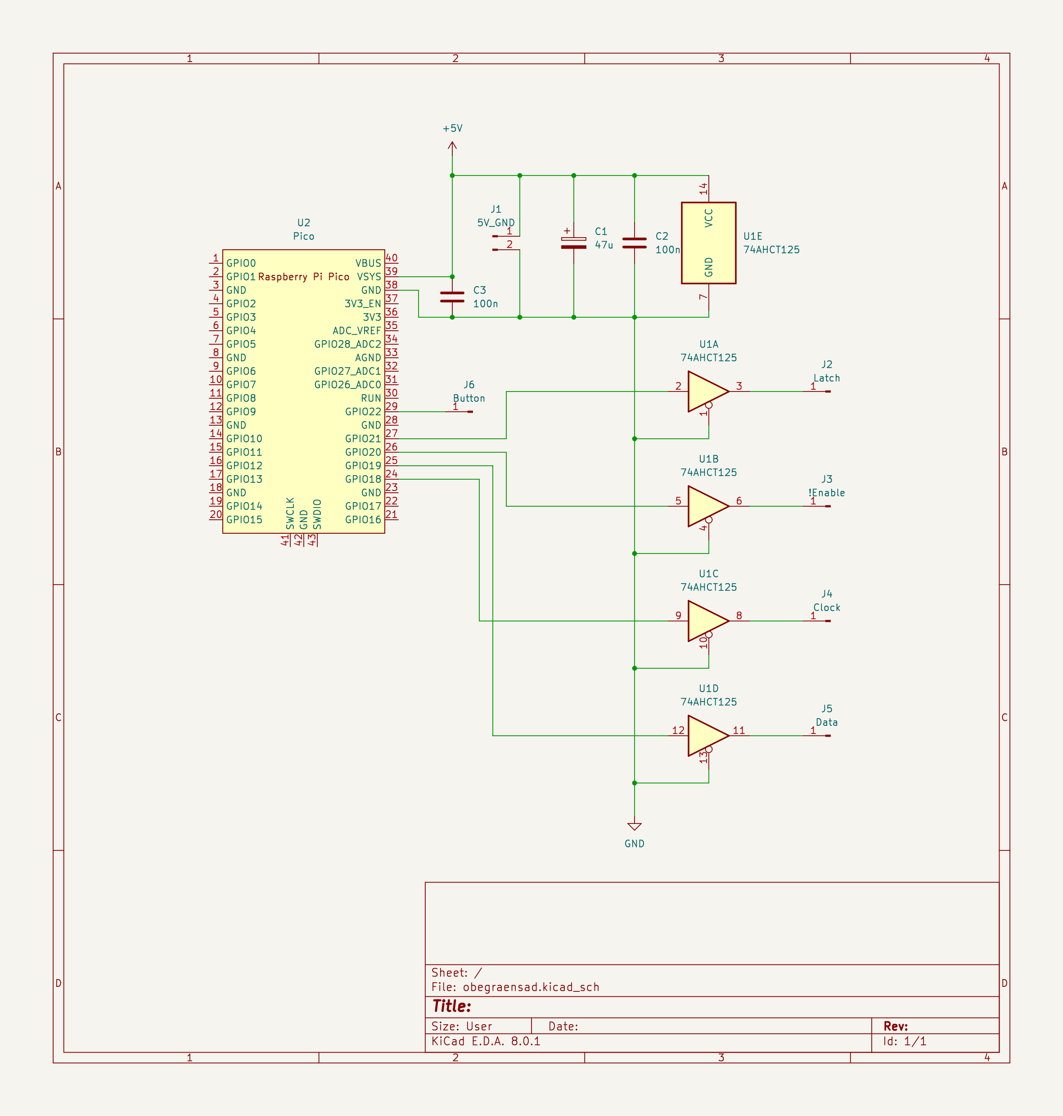Click the C2 100n capacitor symbol

pos(634,243)
